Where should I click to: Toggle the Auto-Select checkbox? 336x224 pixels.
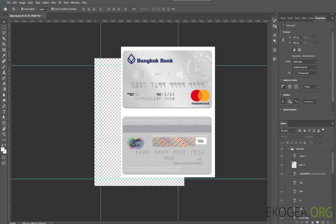click(x=22, y=9)
